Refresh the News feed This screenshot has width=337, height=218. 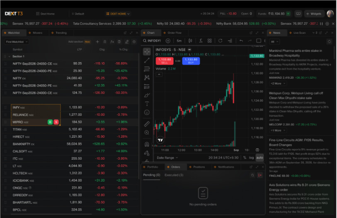329,42
